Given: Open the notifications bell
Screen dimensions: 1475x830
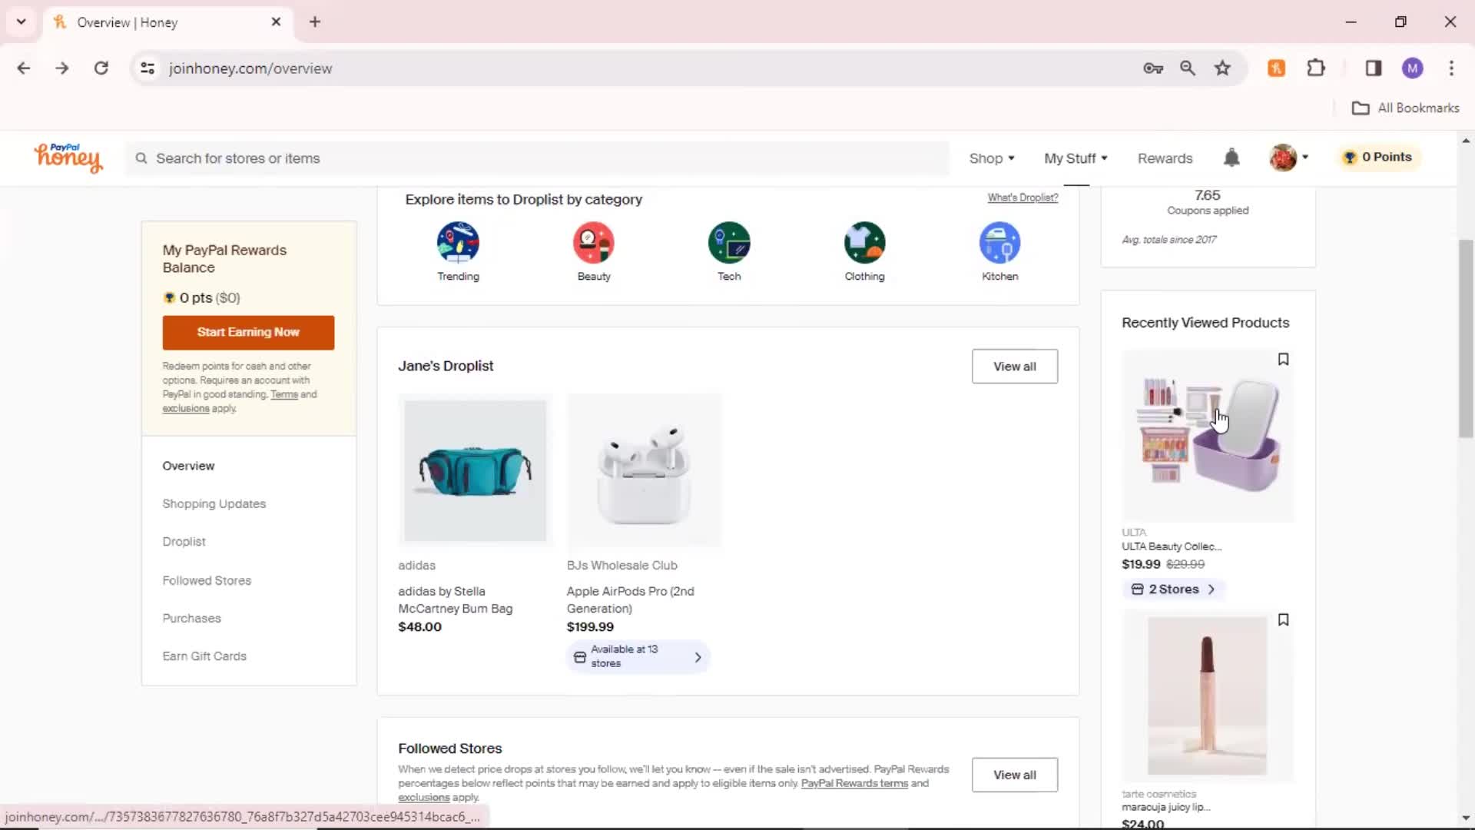Looking at the screenshot, I should click(x=1231, y=158).
